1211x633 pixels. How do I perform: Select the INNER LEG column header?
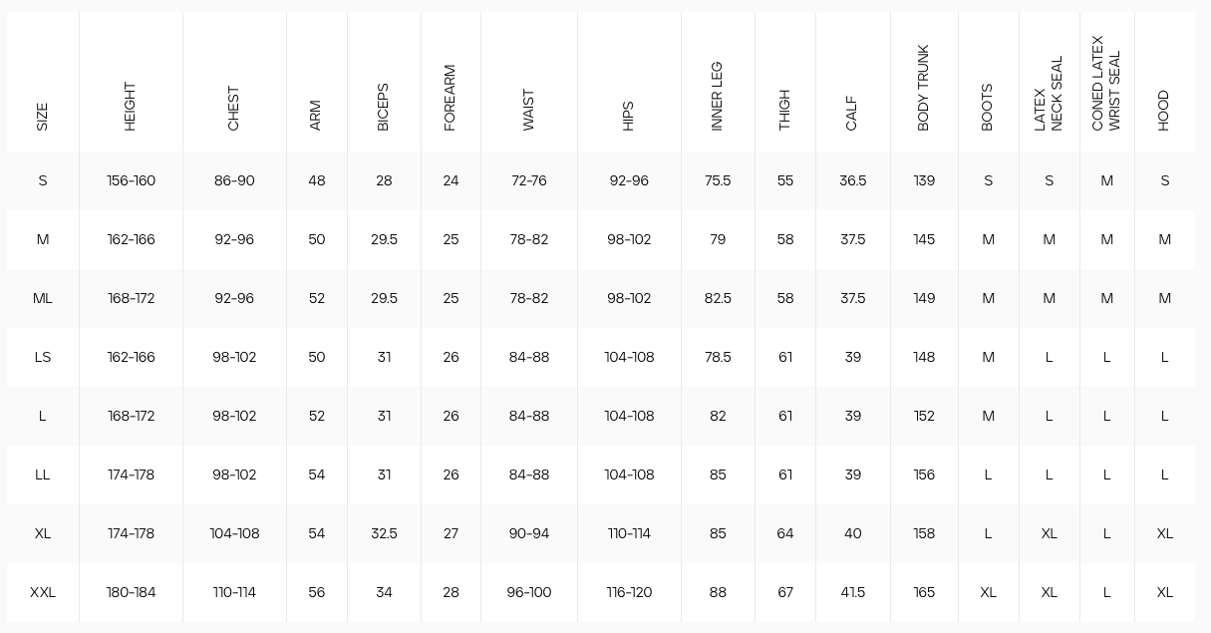[x=717, y=97]
